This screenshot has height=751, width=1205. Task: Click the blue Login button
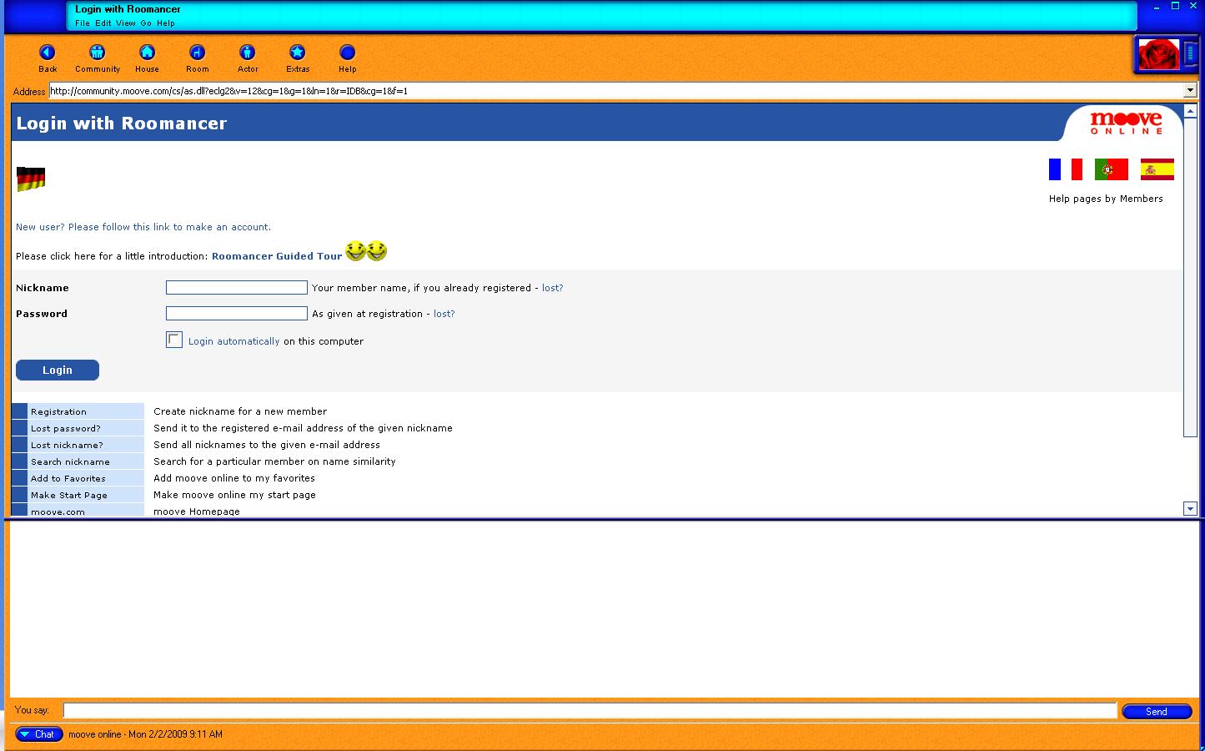[58, 370]
